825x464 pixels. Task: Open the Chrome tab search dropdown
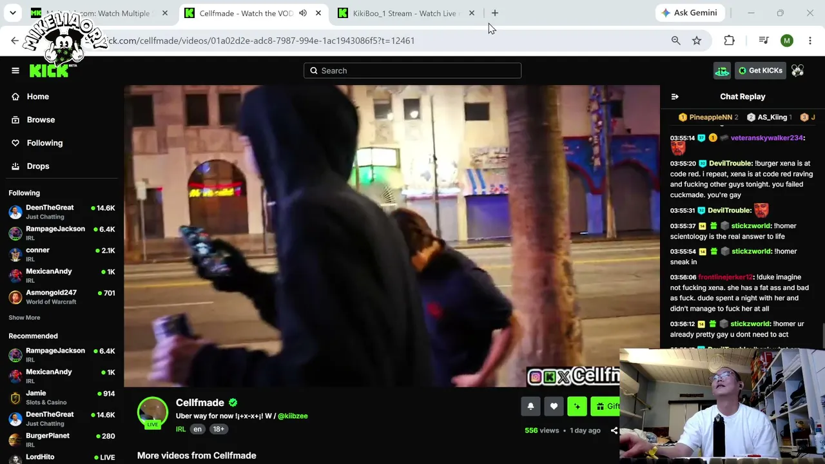(x=13, y=13)
